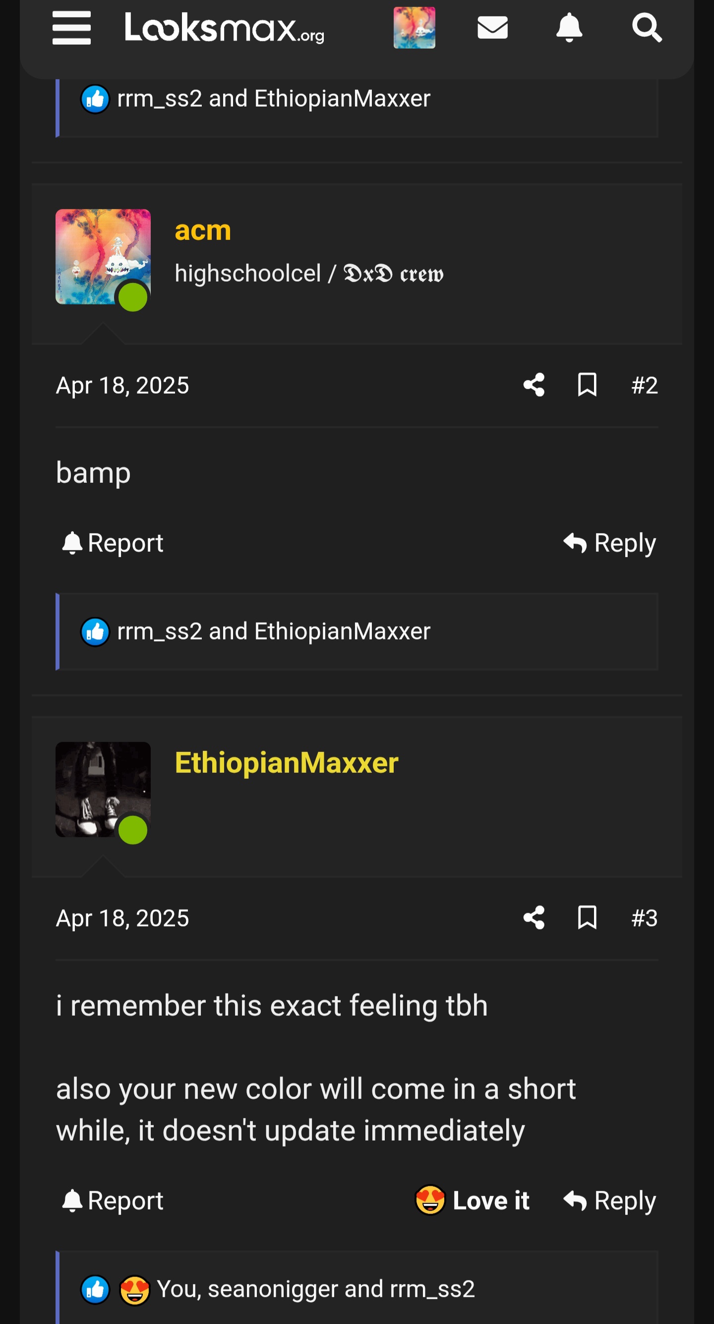Share post #2 via share icon

pyautogui.click(x=534, y=385)
